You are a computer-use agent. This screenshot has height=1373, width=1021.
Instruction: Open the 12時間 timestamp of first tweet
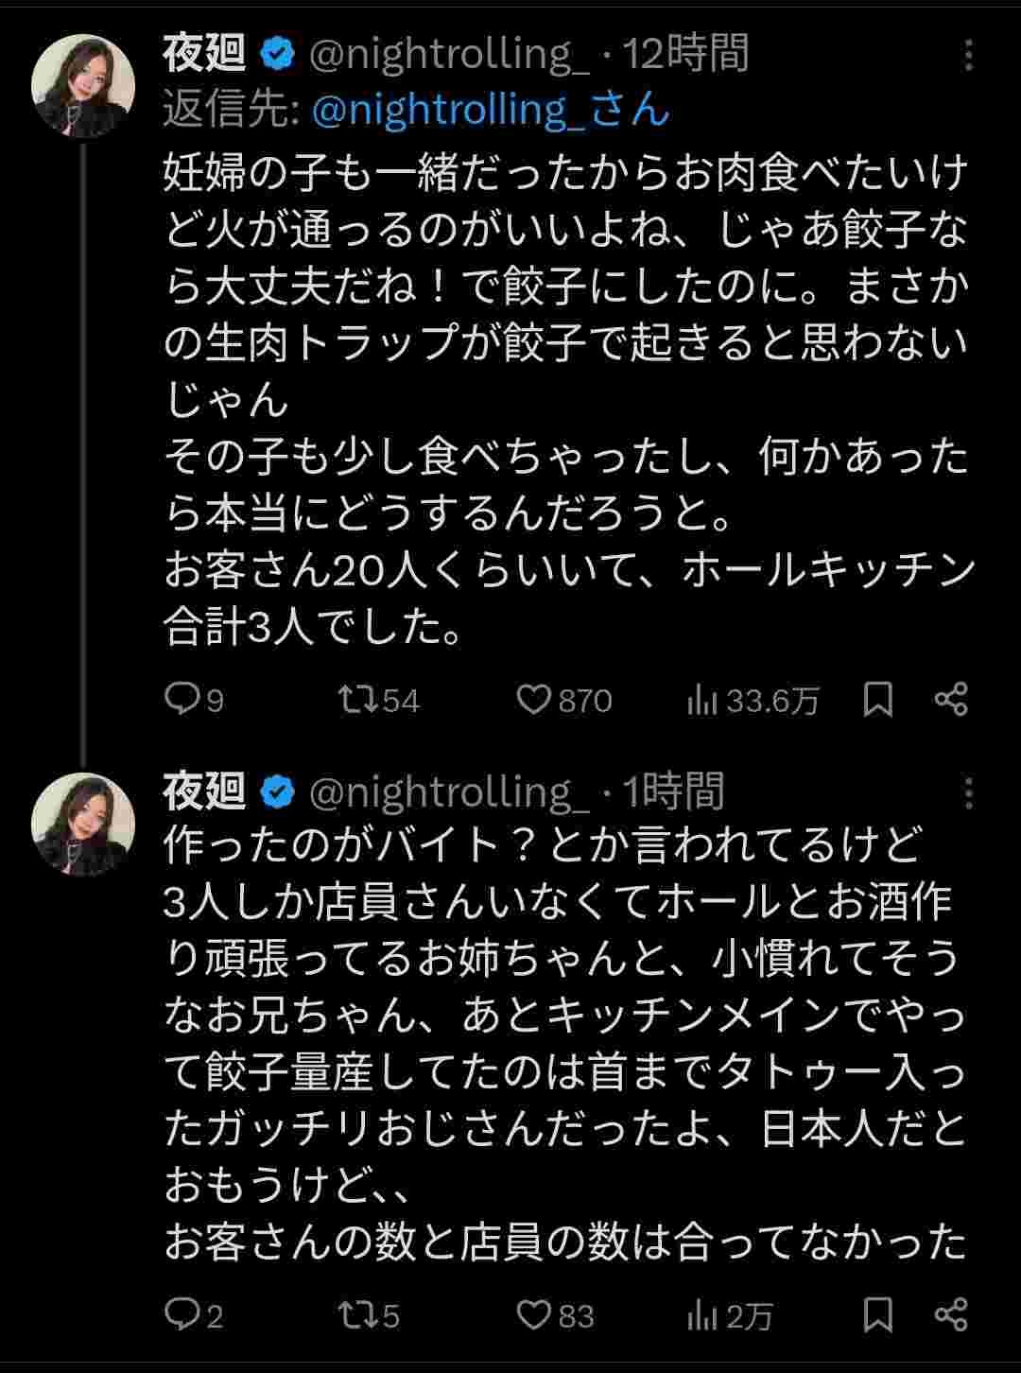pos(685,55)
